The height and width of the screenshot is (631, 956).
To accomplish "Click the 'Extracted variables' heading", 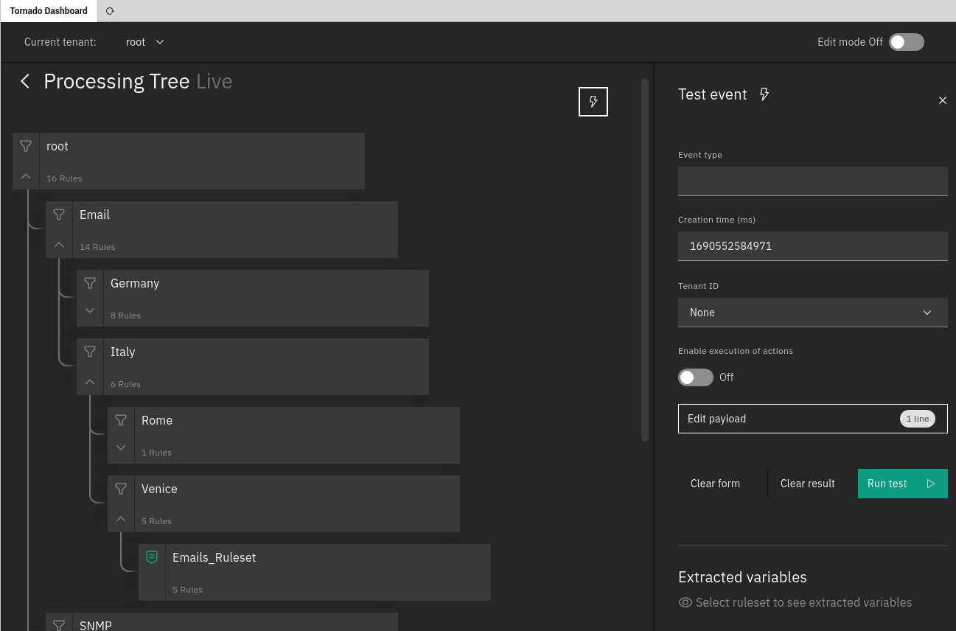I will tap(742, 577).
